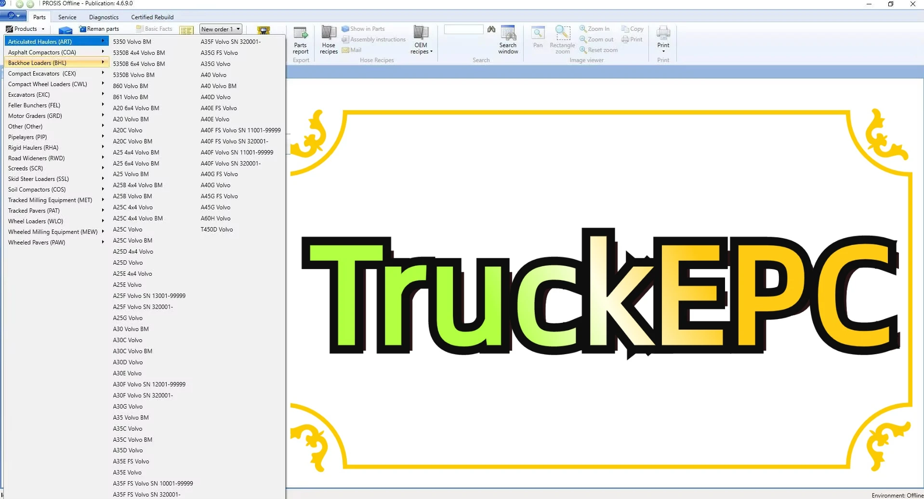The image size is (924, 499).
Task: Click the Basic Facts button
Action: pyautogui.click(x=154, y=29)
